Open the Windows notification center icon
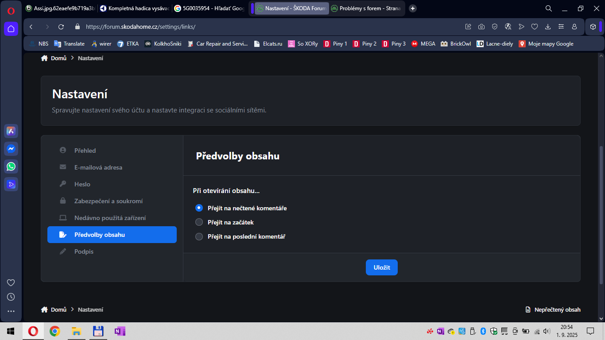This screenshot has width=605, height=340. 590,331
